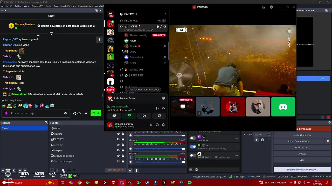The width and height of the screenshot is (332, 186).
Task: Open Spotify from Windows taskbar
Action: 190,183
